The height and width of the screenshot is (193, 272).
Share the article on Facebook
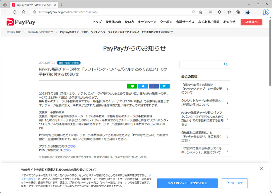[x=154, y=86]
